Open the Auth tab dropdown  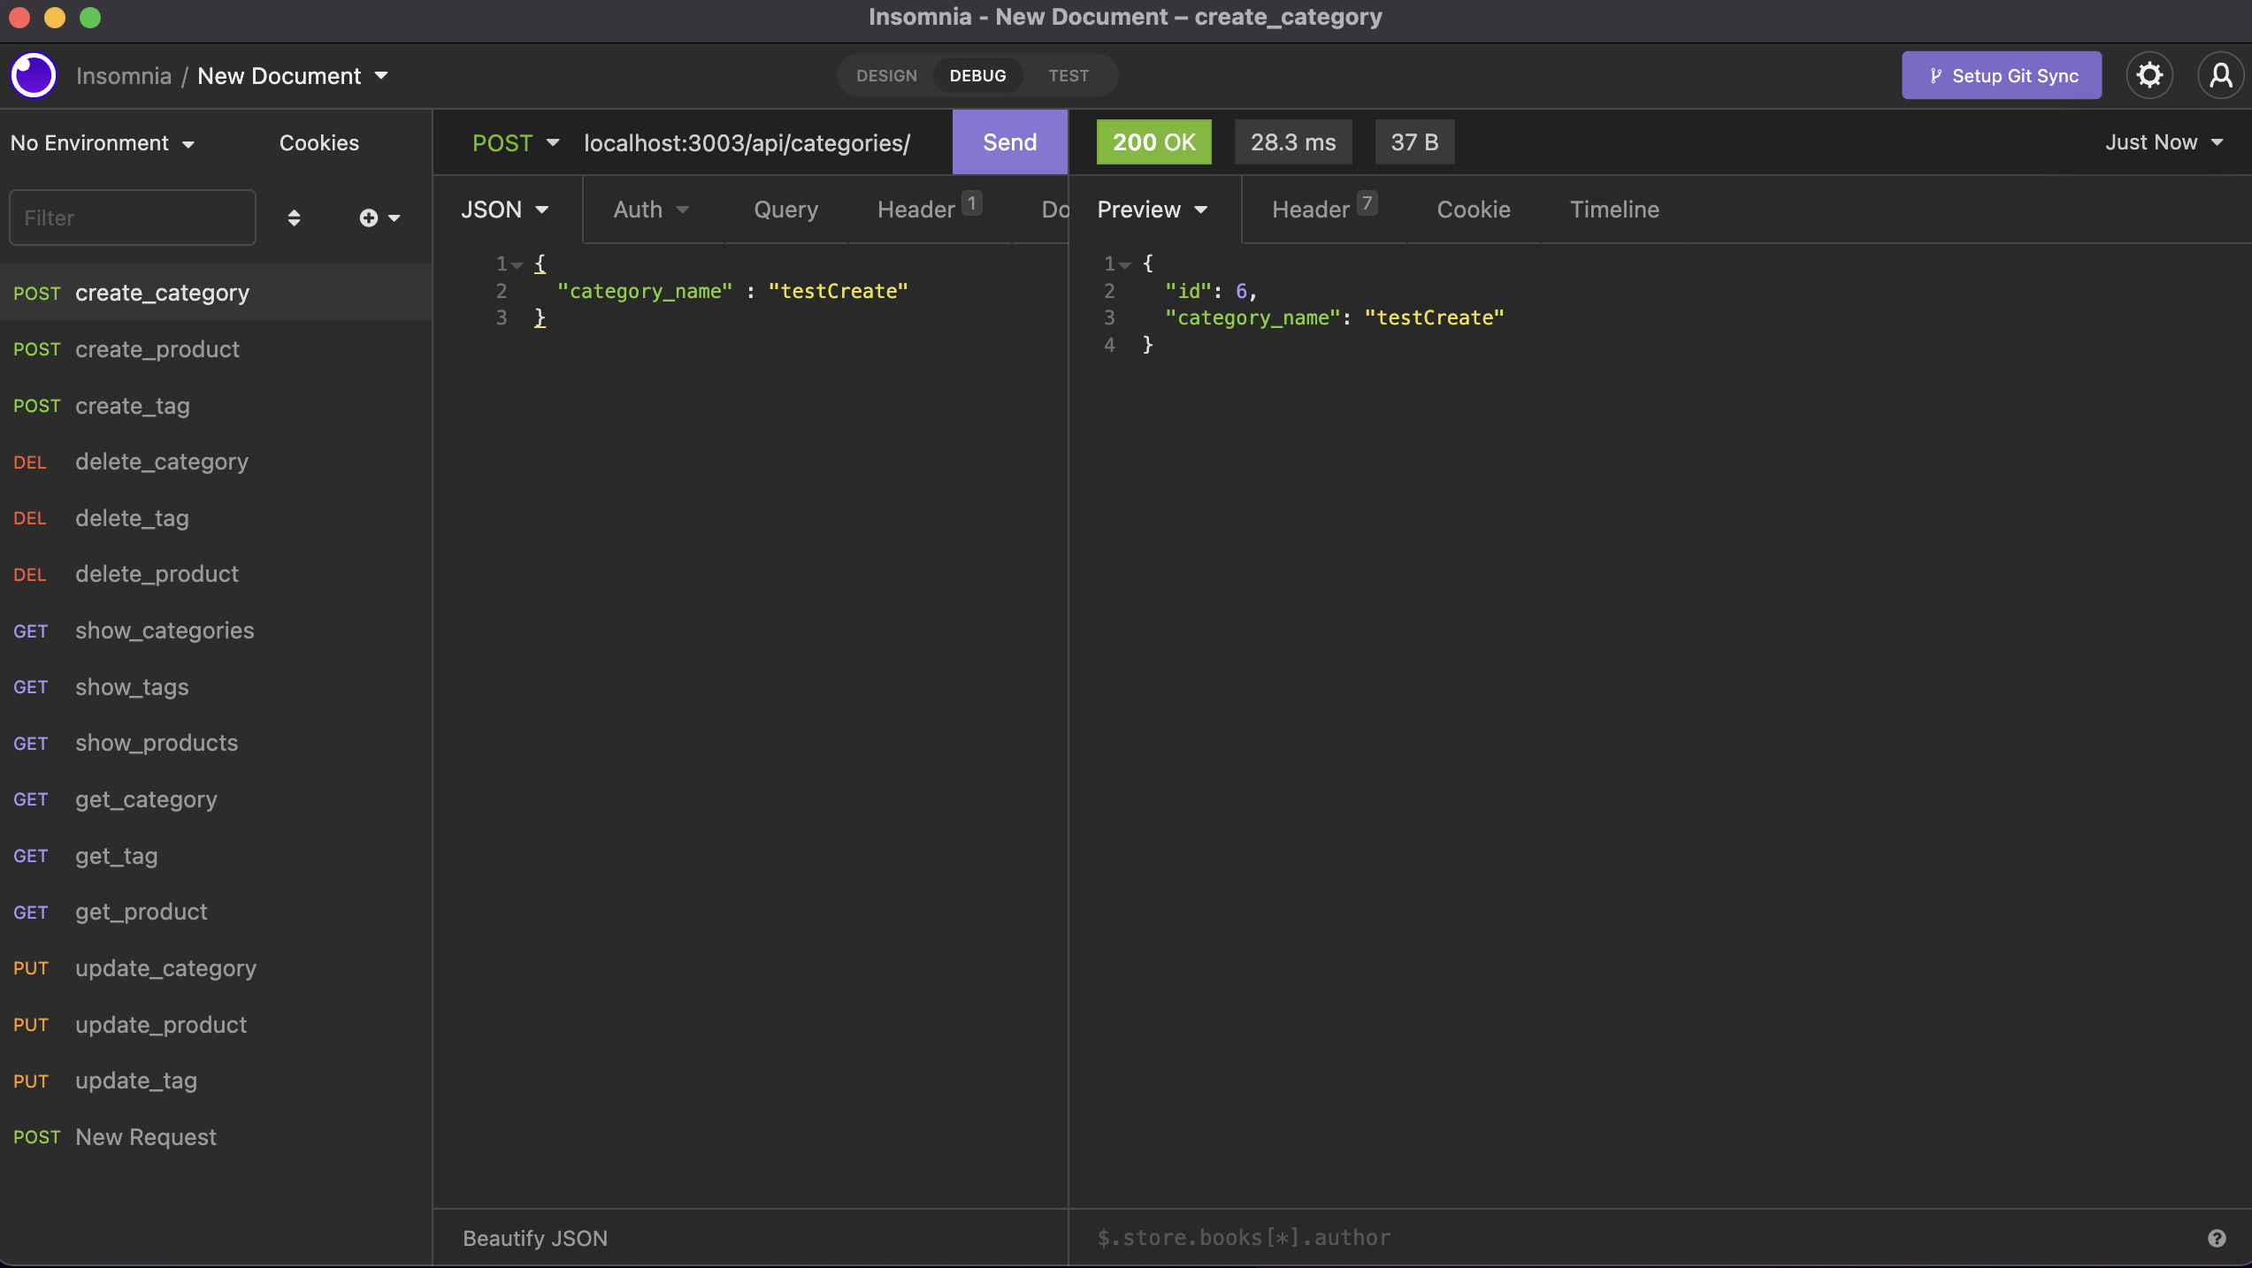pos(651,210)
